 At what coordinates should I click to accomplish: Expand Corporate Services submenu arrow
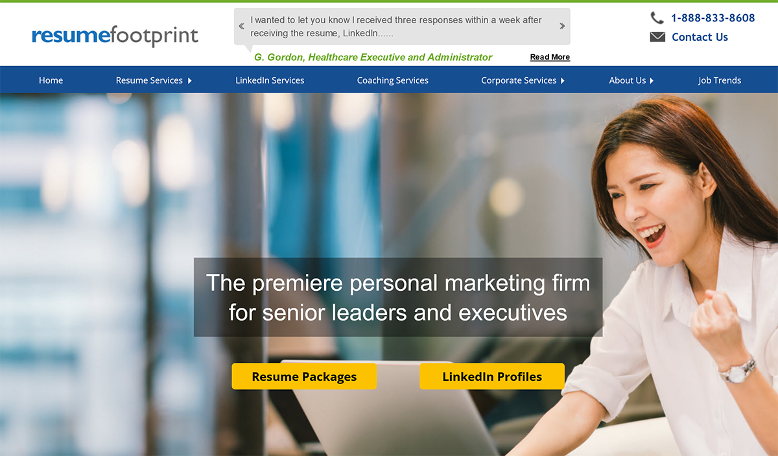[563, 81]
